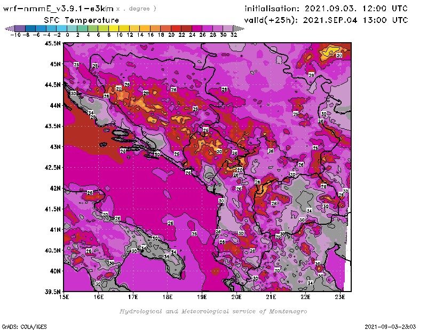The height and width of the screenshot is (330, 427).
Task: Click the '23E' longitude label
Action: [340, 297]
